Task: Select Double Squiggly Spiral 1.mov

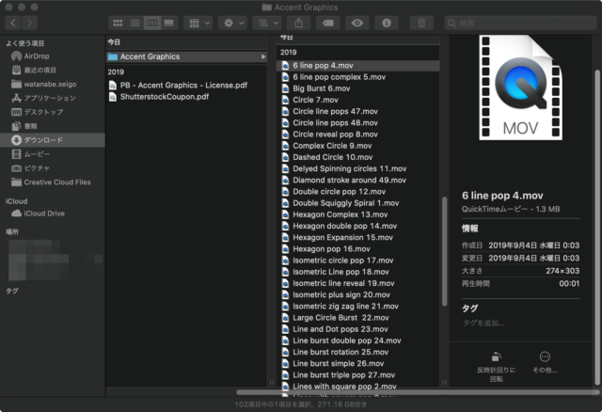Action: 357,203
